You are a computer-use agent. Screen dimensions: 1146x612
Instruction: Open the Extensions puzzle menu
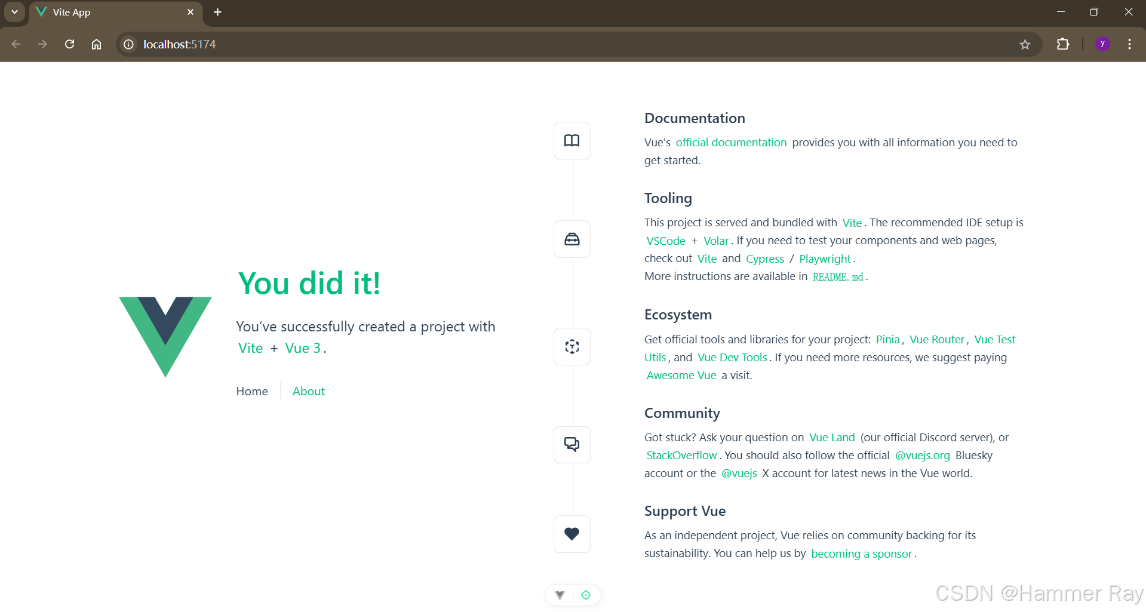(x=1062, y=44)
